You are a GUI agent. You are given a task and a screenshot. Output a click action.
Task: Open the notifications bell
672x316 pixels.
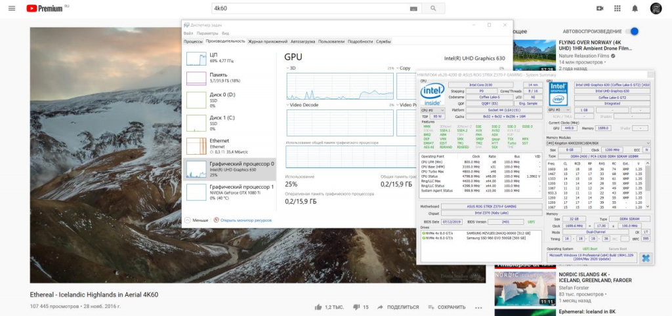point(635,9)
